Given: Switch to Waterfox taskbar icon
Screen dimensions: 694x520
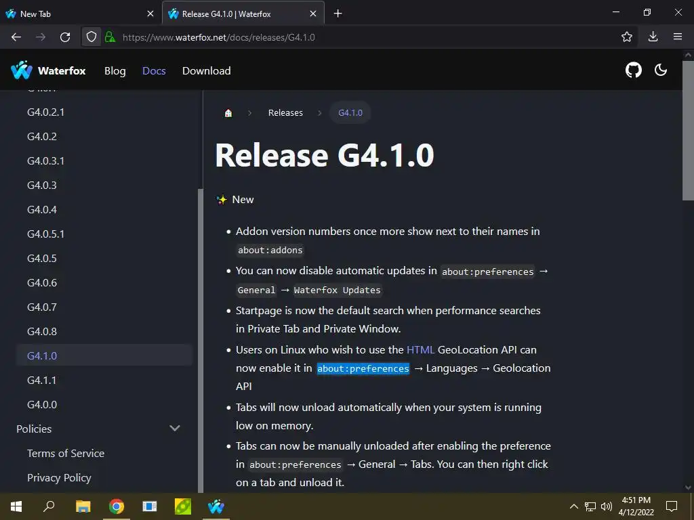Looking at the screenshot, I should click(x=216, y=506).
